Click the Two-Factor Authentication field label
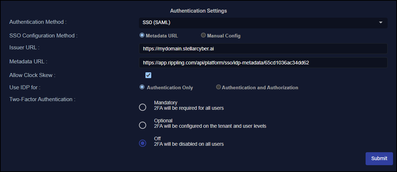 pyautogui.click(x=42, y=99)
